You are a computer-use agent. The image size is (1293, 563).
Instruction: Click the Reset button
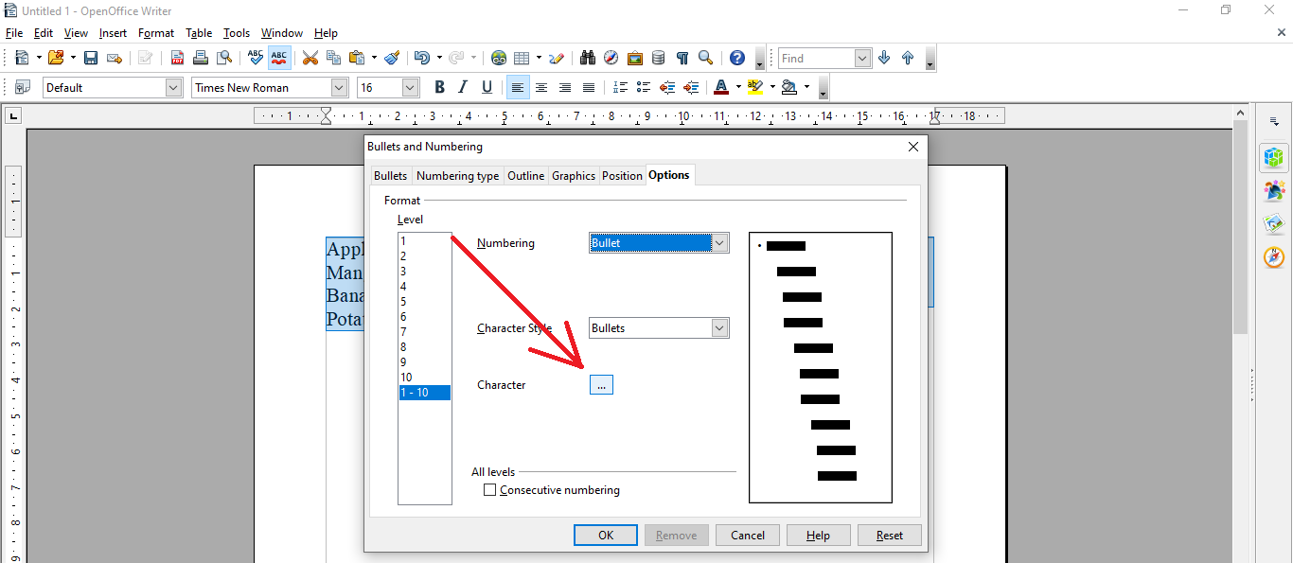889,535
